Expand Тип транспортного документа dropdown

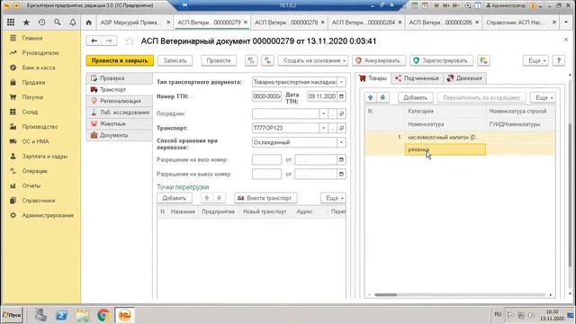(341, 82)
